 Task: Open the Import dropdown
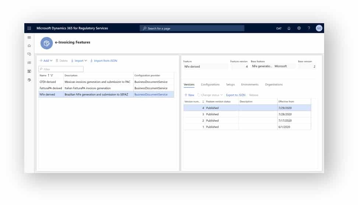[x=79, y=61]
